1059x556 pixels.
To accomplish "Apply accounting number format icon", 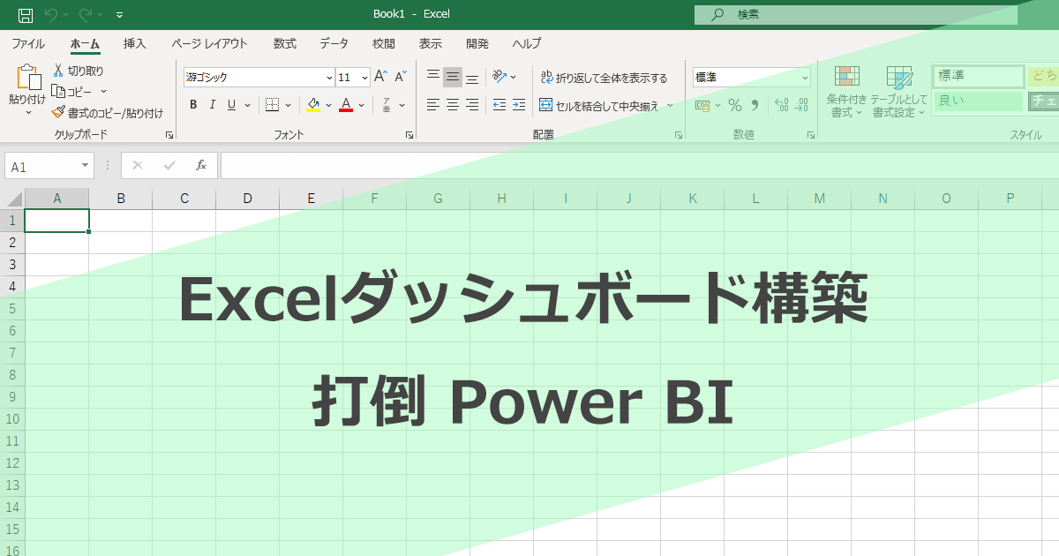I will coord(702,106).
